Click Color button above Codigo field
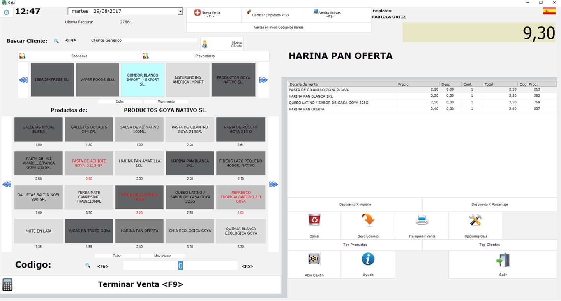 pyautogui.click(x=116, y=256)
